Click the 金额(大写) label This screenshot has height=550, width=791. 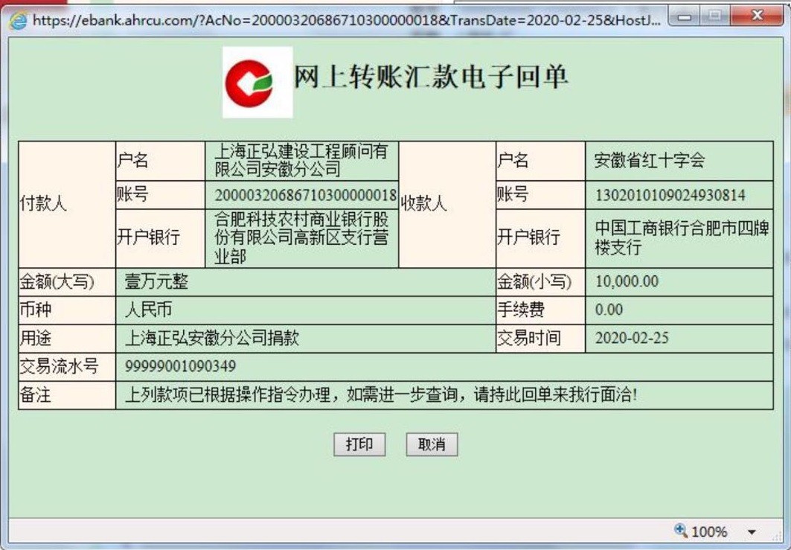(x=57, y=281)
